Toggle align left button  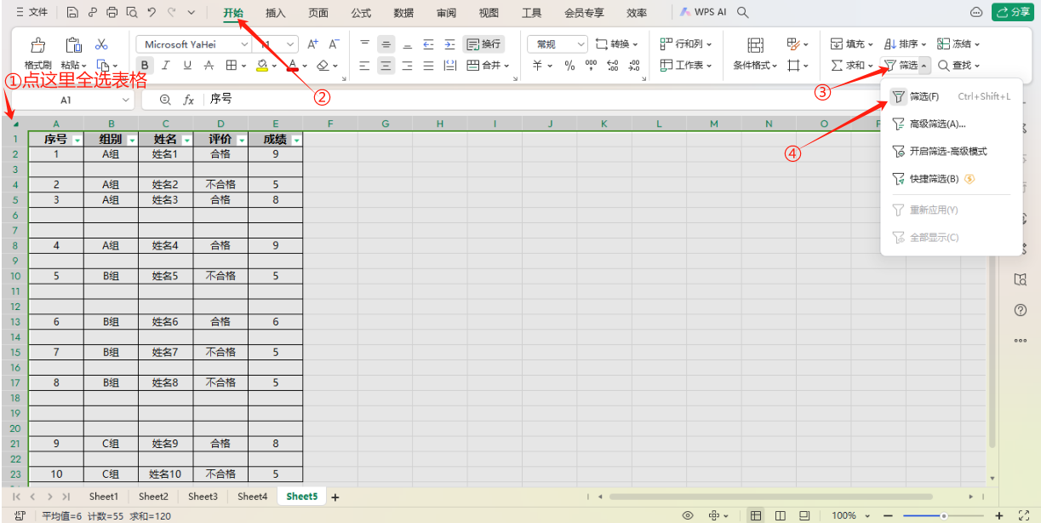click(365, 66)
